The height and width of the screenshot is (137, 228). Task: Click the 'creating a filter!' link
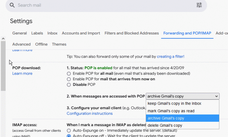coord(170,57)
